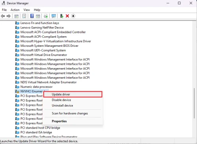Choose Disable device in the context menu

[73, 100]
